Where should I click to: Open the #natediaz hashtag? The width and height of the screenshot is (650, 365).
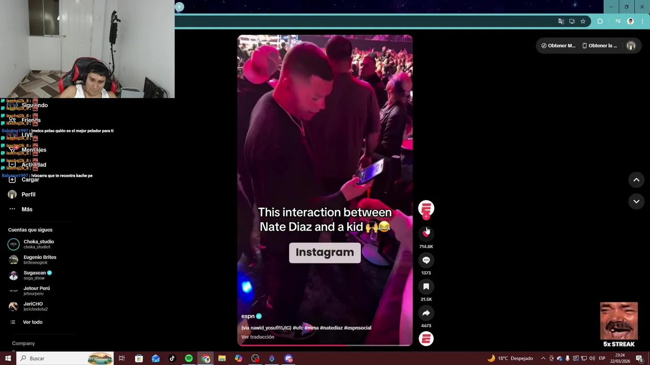pyautogui.click(x=331, y=328)
